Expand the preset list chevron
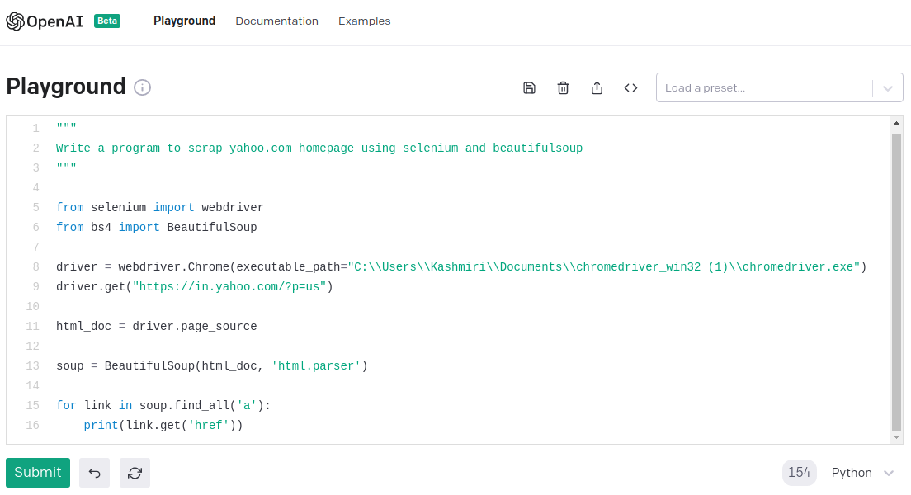 point(888,88)
